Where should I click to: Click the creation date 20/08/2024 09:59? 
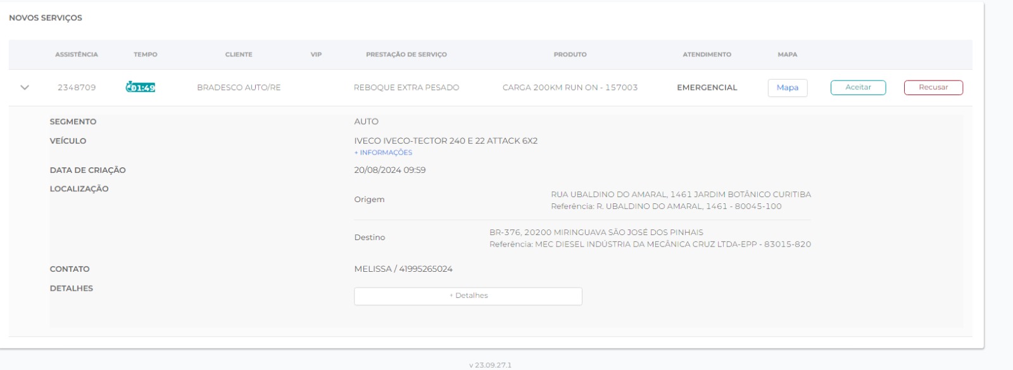390,170
